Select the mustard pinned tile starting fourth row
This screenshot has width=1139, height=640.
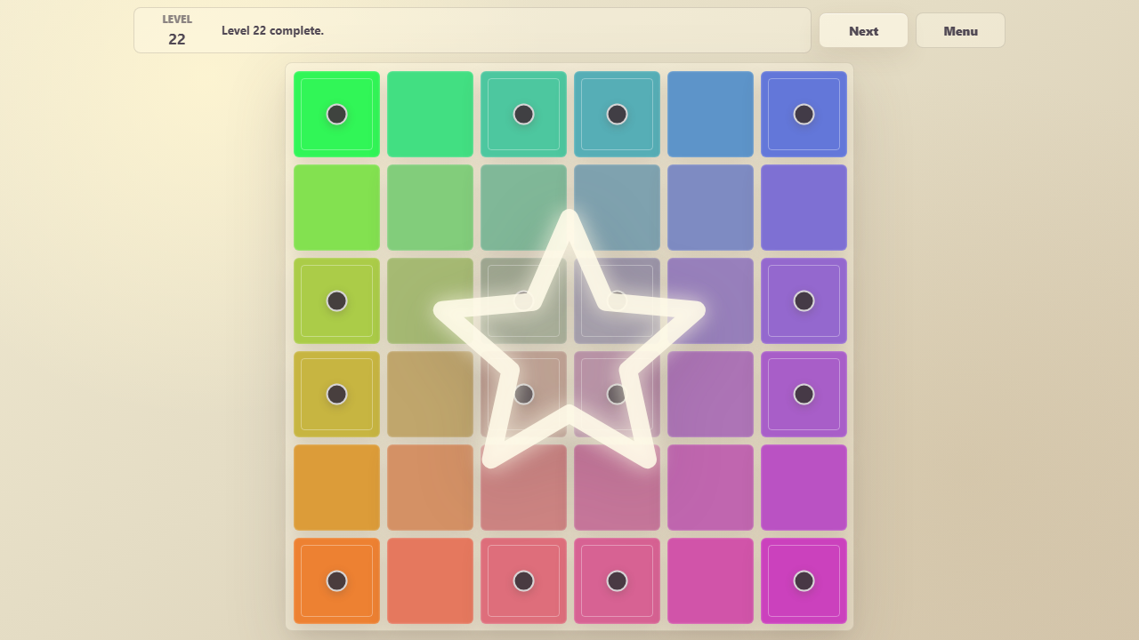336,394
